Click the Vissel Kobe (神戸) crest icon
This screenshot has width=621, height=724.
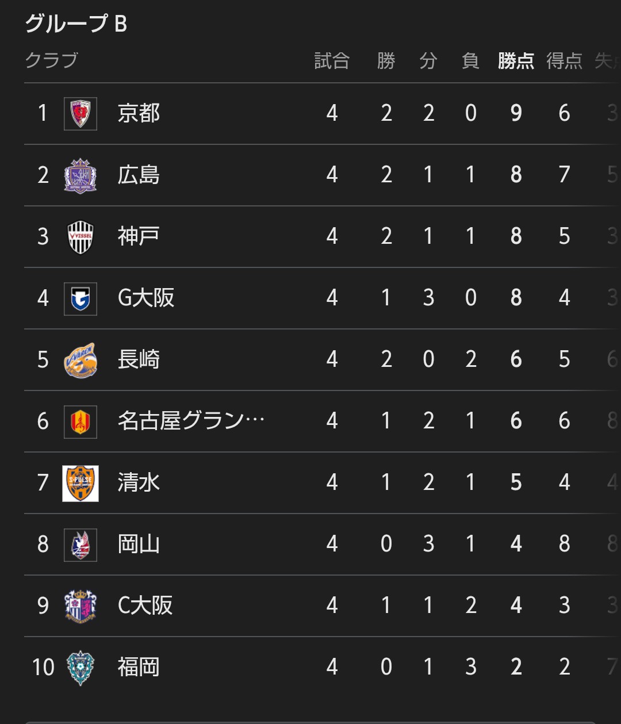click(80, 236)
